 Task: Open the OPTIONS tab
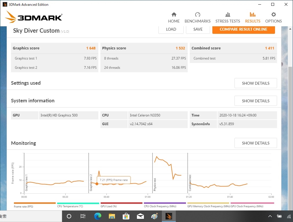273,18
